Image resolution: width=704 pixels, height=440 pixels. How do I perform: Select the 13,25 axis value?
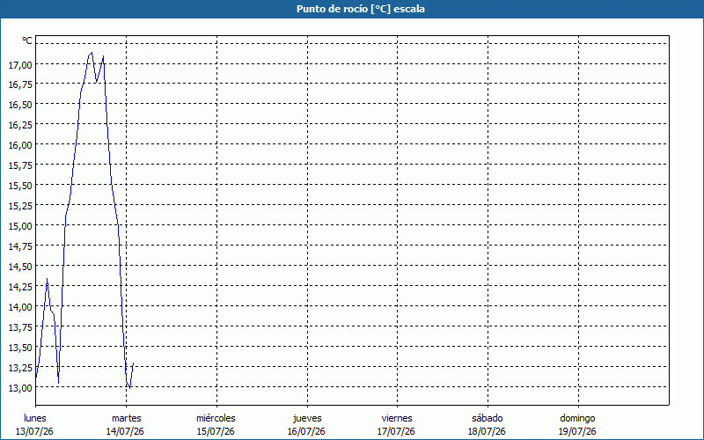click(20, 367)
